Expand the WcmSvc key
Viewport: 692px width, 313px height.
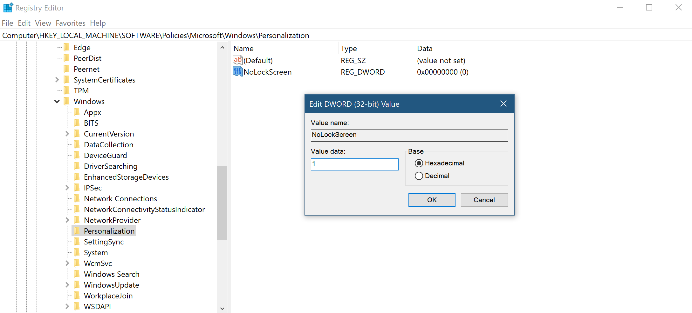(x=67, y=263)
